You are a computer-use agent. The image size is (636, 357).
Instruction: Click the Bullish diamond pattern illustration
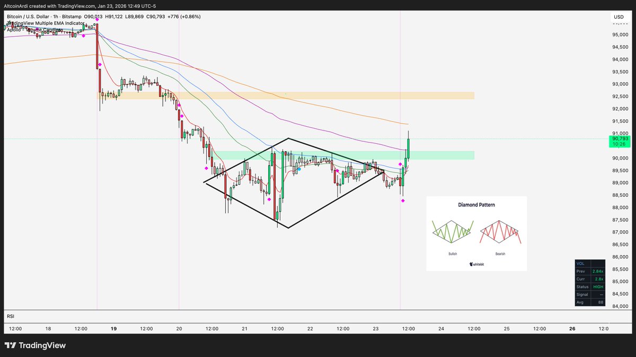click(x=452, y=232)
